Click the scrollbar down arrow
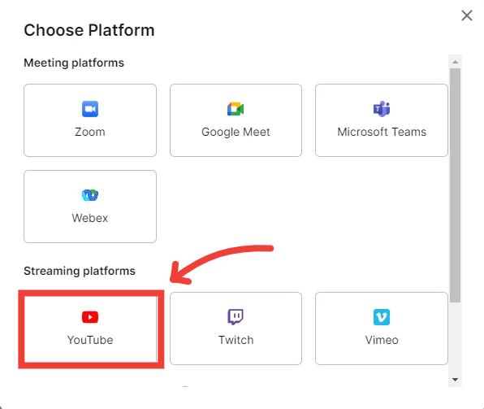Screen dimensions: 484x409 pos(455,380)
